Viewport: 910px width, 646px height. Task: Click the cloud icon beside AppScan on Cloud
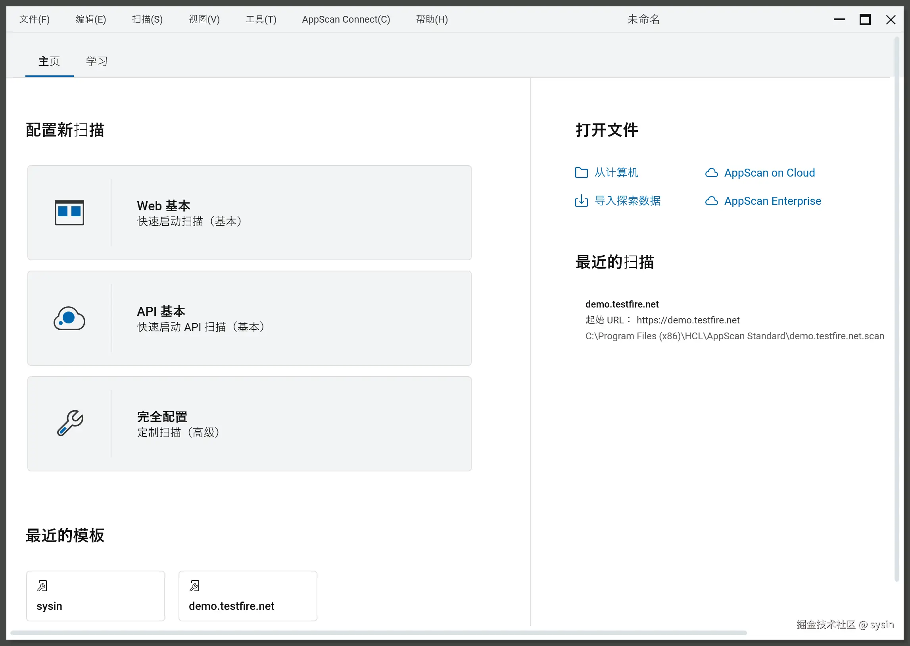click(711, 173)
